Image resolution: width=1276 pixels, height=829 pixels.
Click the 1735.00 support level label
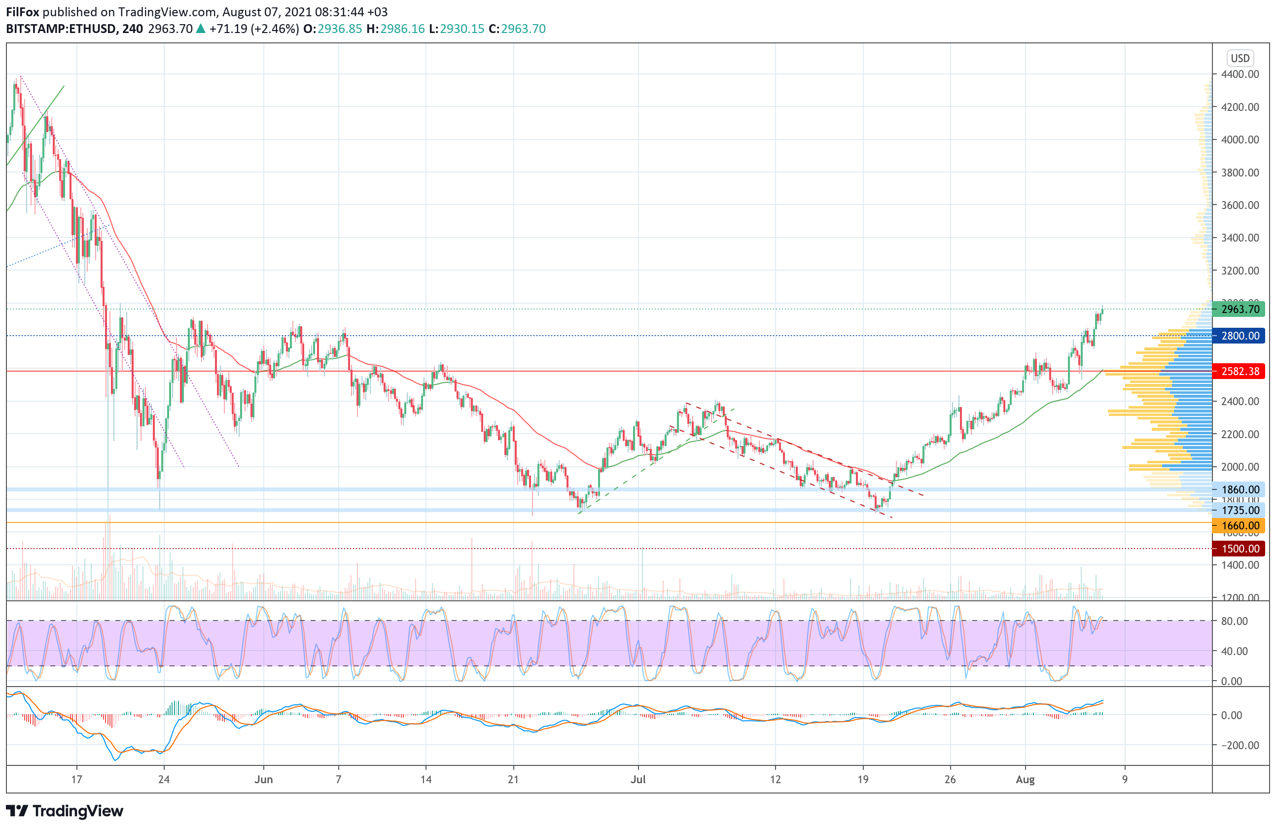pyautogui.click(x=1240, y=510)
